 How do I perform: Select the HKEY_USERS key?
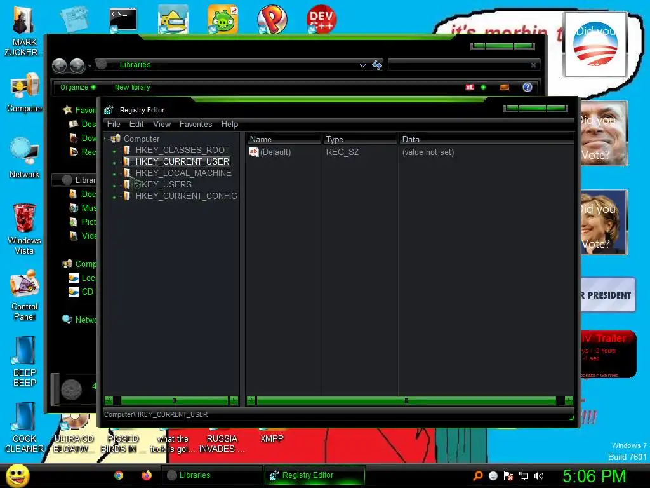tap(163, 184)
